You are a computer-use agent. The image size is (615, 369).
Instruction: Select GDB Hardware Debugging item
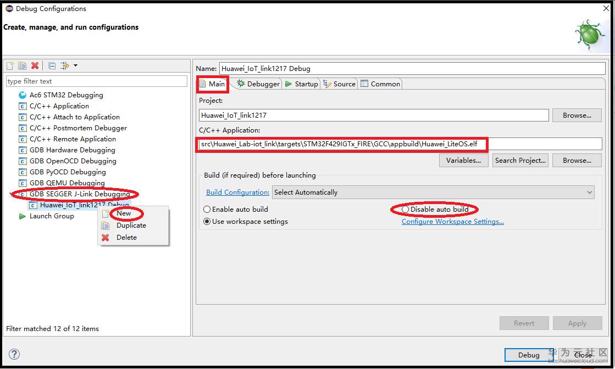click(72, 150)
